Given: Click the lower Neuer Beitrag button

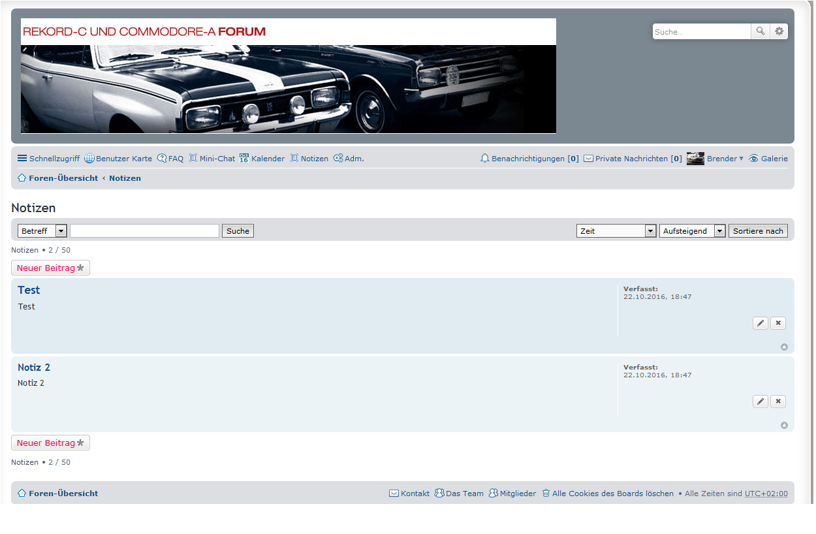Looking at the screenshot, I should pos(50,443).
